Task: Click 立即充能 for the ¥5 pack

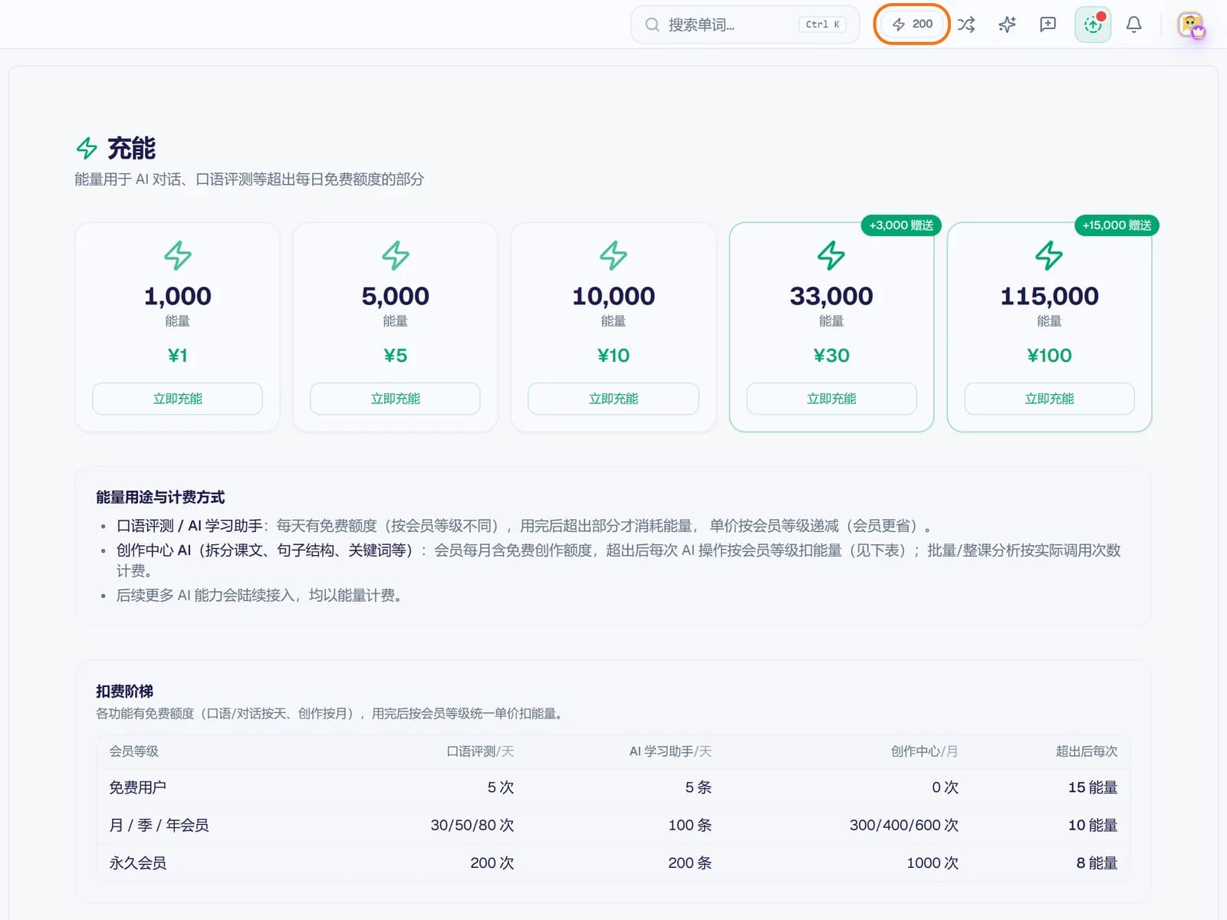Action: tap(395, 399)
